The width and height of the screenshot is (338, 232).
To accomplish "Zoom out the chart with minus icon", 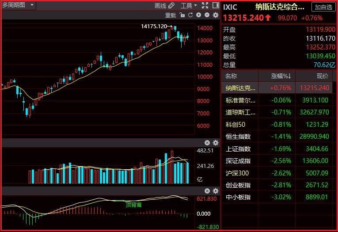I will 207,15.
